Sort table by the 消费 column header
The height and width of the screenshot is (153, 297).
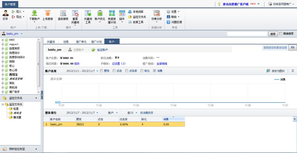(x=173, y=119)
